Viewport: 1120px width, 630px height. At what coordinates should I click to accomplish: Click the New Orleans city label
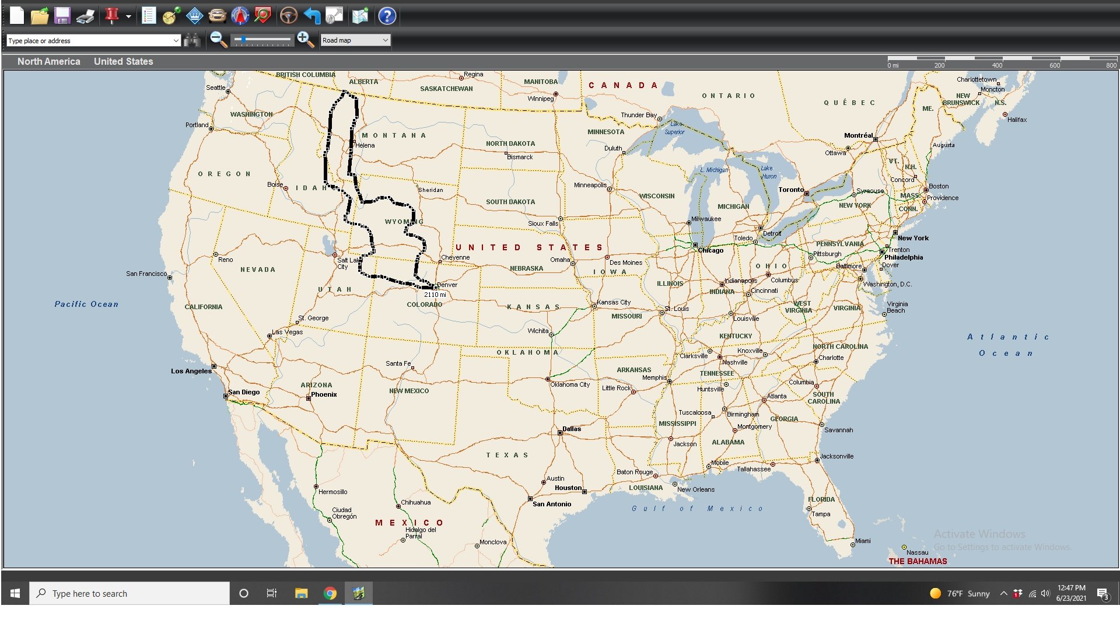696,489
